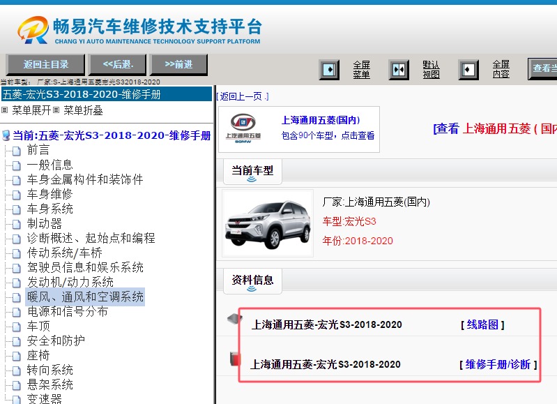Open the 安全和防护 tree item
Viewport: 557px width, 404px height.
tap(56, 341)
